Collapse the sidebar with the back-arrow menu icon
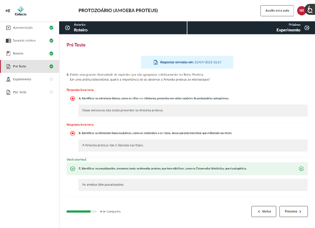This screenshot has height=228, width=315. tap(8, 11)
